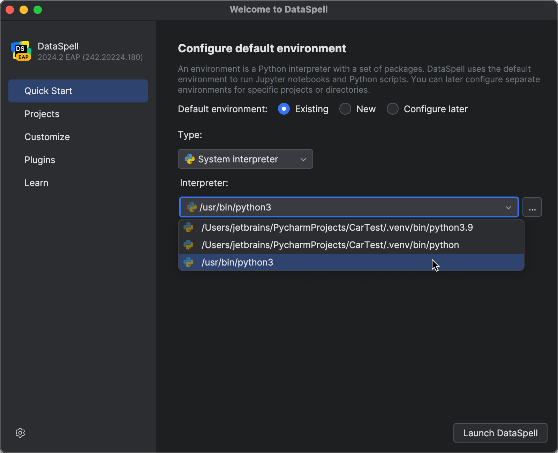Switch to the Plugins section
This screenshot has height=453, width=558.
40,160
